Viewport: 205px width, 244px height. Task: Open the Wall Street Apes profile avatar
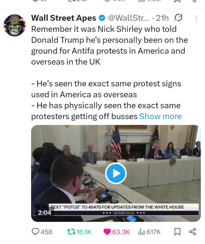[15, 25]
